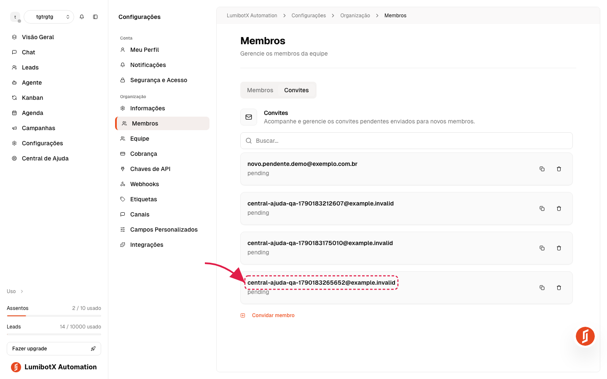This screenshot has height=379, width=607.
Task: Delete the central-ajuda-qa-1790183212607 invite
Action: pos(559,208)
